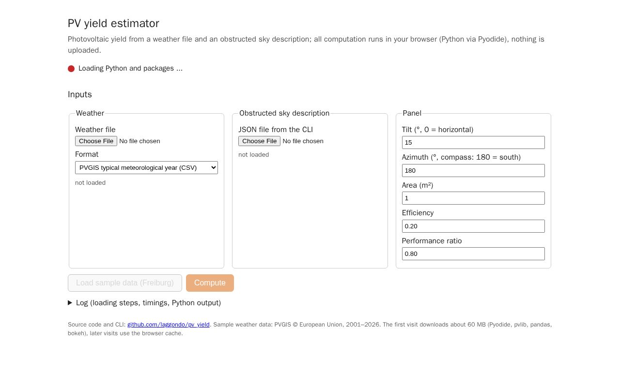Image resolution: width=620 pixels, height=387 pixels.
Task: Click the 'Panel' group legend
Action: coord(412,113)
